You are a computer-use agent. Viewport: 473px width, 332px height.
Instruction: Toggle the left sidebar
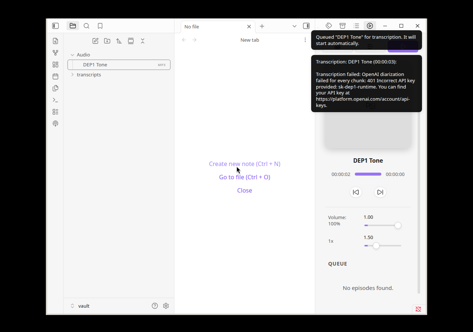click(55, 26)
